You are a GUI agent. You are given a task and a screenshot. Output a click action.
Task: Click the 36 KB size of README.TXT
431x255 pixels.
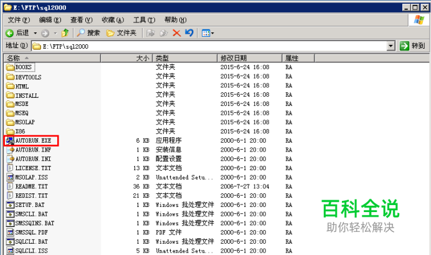click(x=141, y=186)
